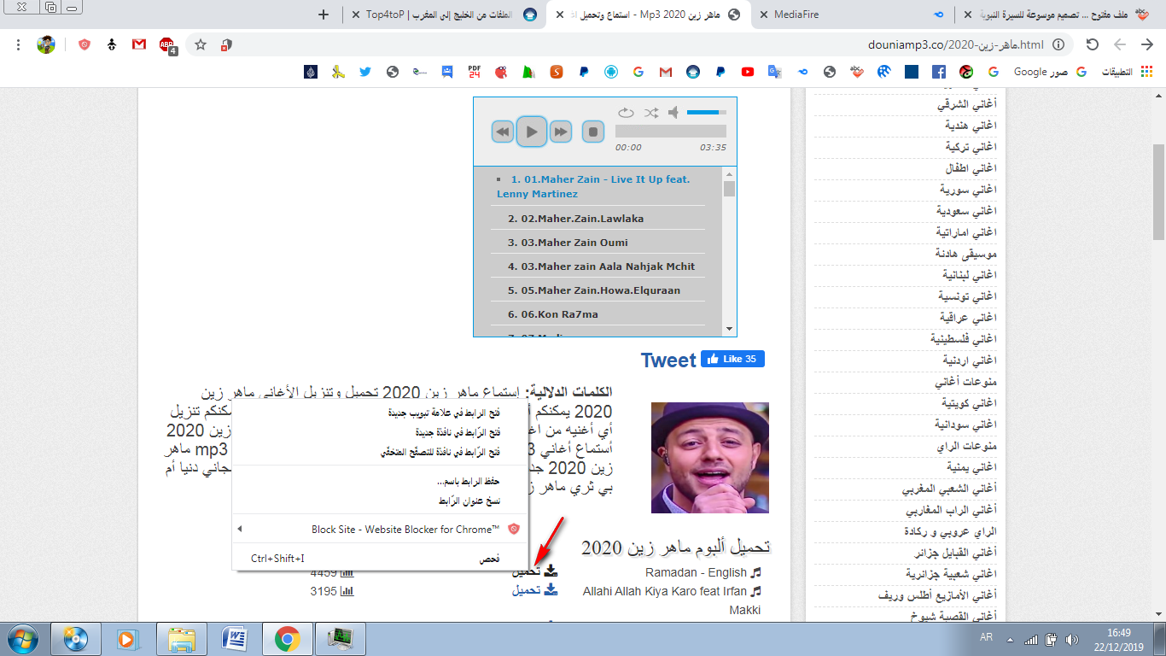Go to previous track in audio player

click(503, 132)
